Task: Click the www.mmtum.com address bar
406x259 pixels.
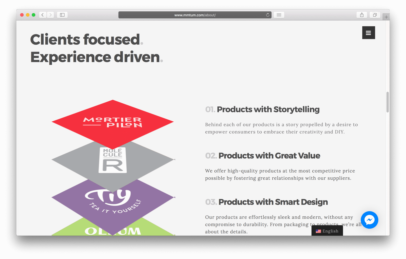Action: (x=195, y=15)
